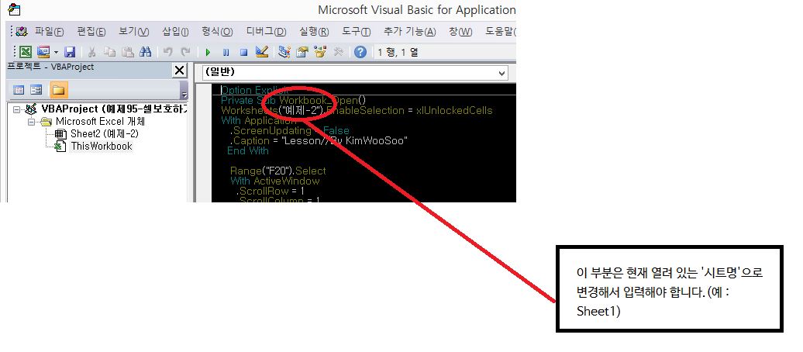
Task: Select VBAProject root node
Action: [x=114, y=109]
